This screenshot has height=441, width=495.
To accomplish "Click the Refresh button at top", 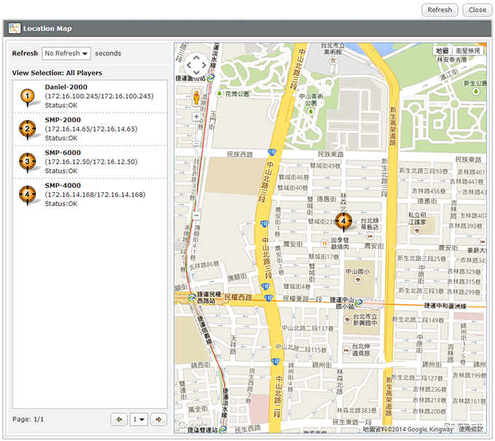I will point(440,10).
